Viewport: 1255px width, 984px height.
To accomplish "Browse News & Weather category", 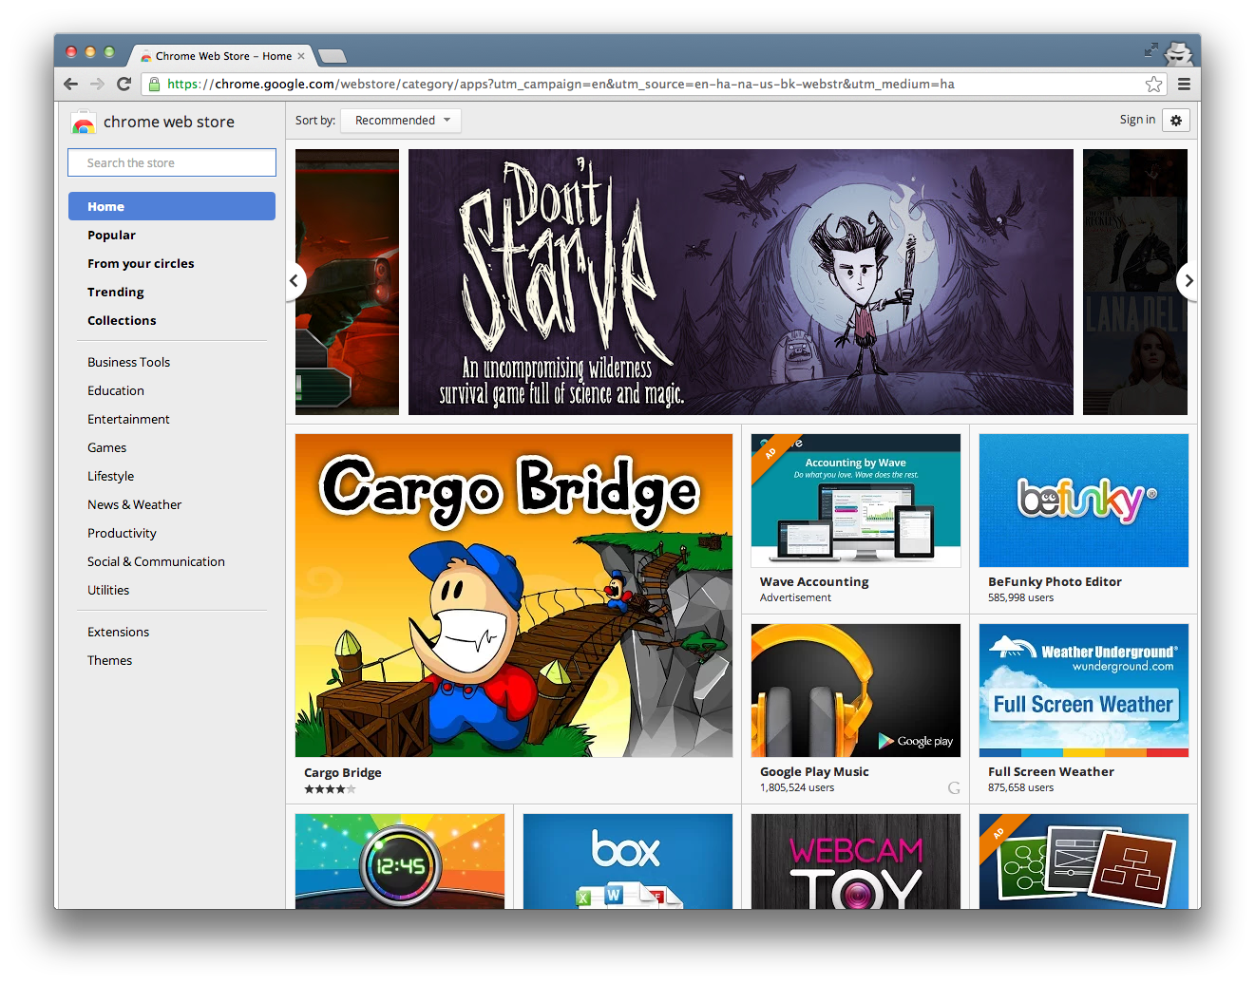I will coord(134,504).
